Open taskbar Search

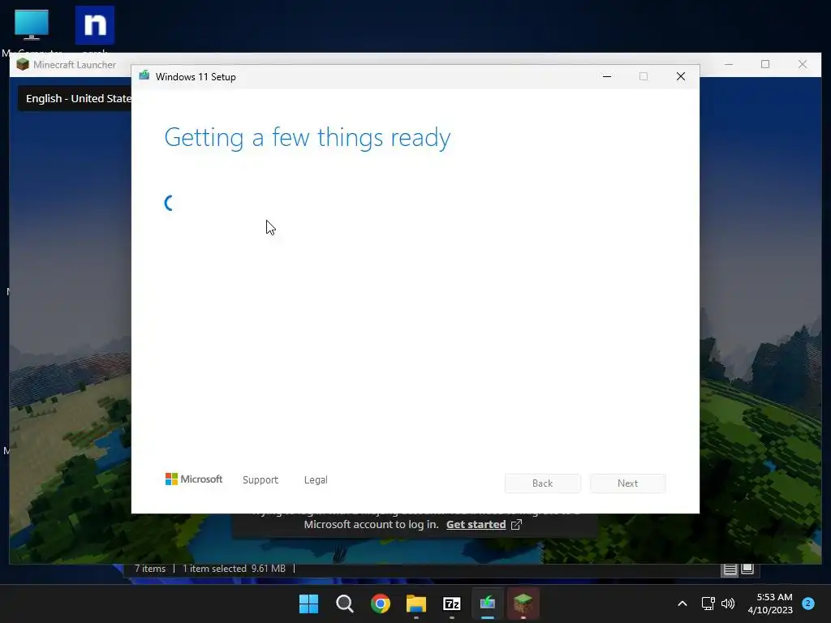(344, 604)
